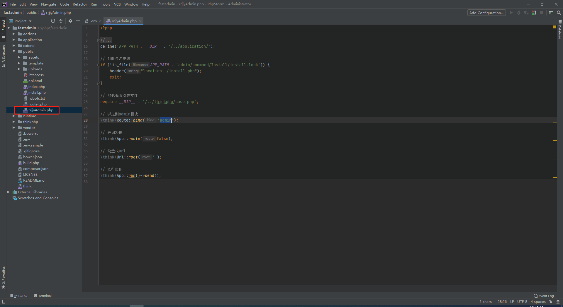The image size is (563, 307).
Task: Click the 28:26 line position indicator
Action: tap(502, 302)
